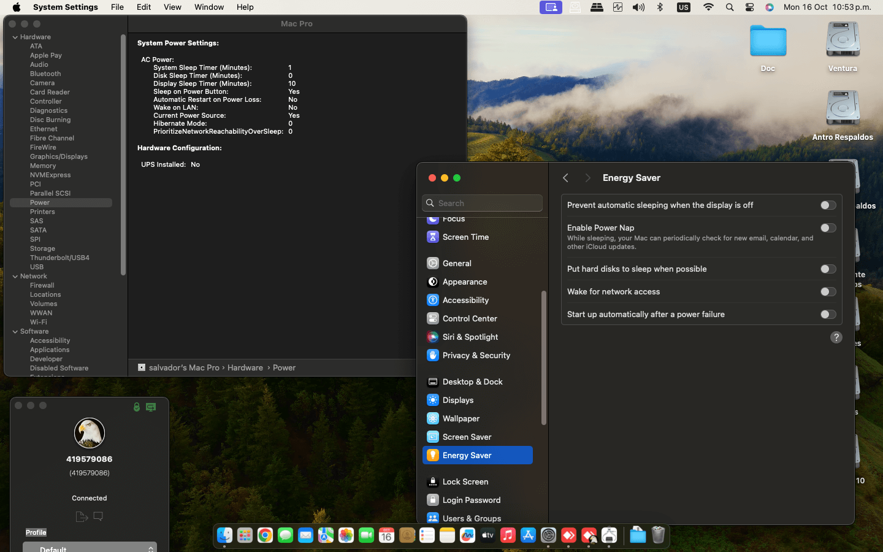Go back using the left chevron arrow
883x552 pixels.
[565, 178]
